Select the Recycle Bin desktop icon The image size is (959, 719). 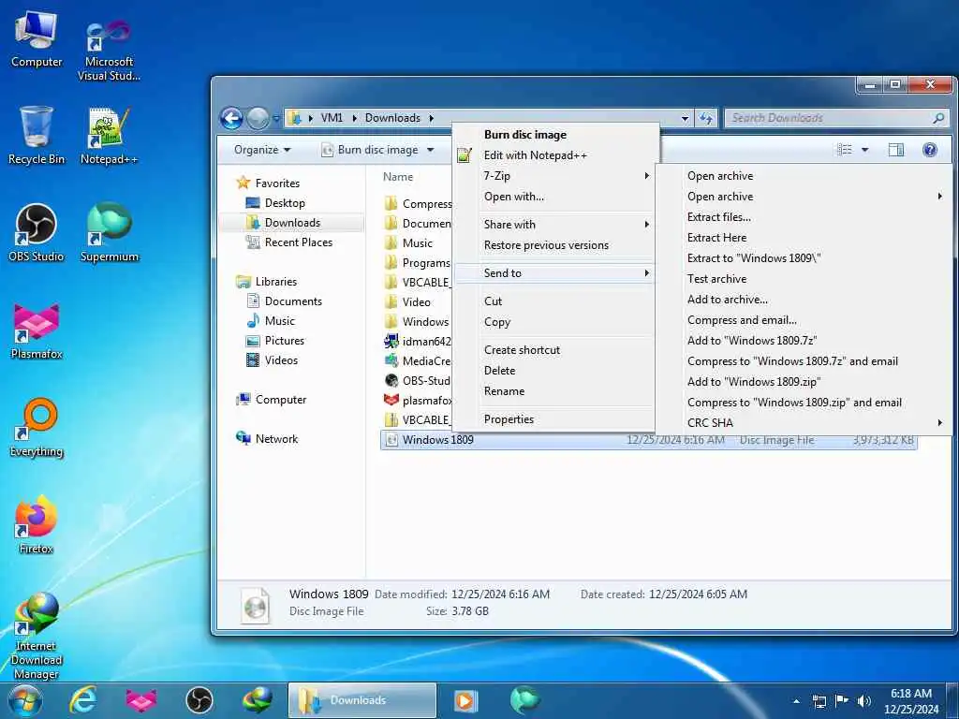(37, 135)
